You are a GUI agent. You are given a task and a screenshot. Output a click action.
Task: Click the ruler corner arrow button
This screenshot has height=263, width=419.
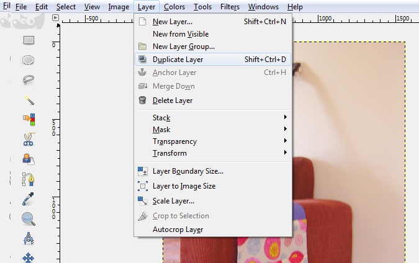55,18
